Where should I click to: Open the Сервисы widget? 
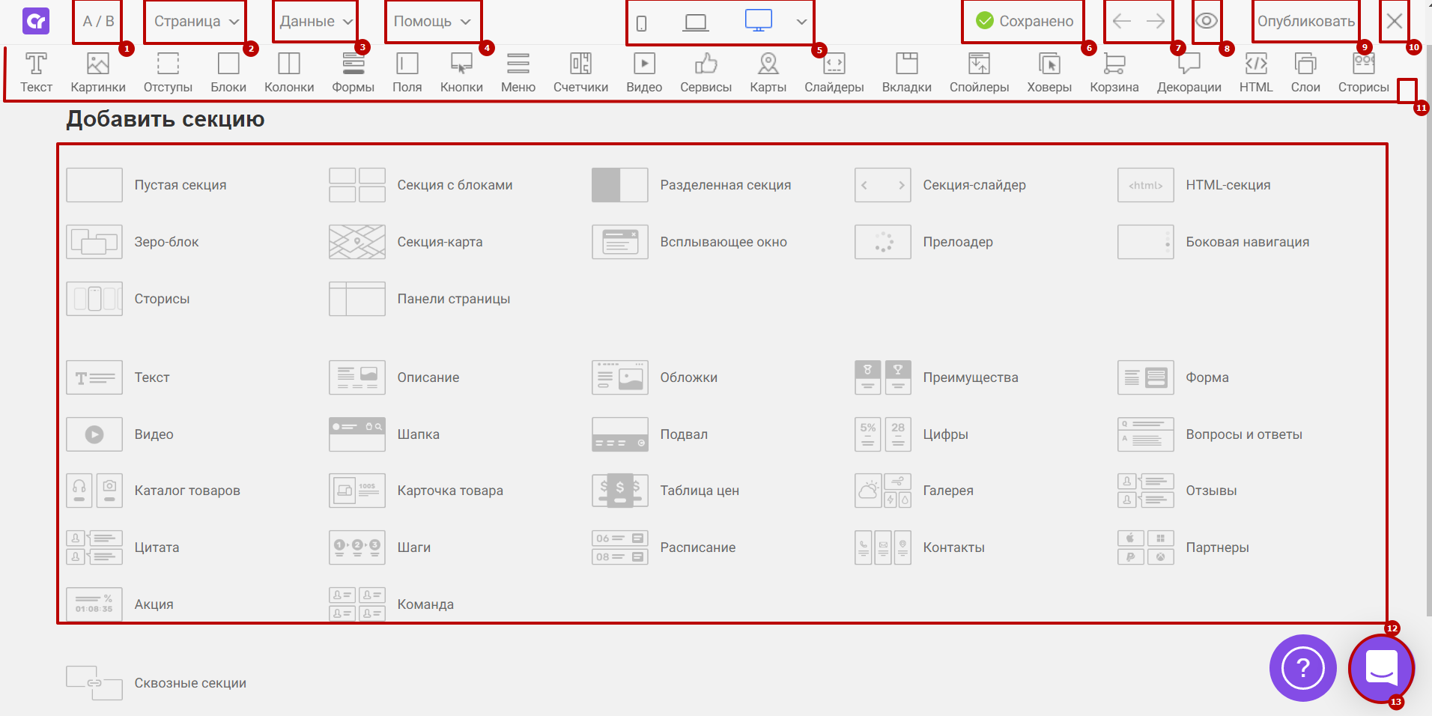pos(706,73)
